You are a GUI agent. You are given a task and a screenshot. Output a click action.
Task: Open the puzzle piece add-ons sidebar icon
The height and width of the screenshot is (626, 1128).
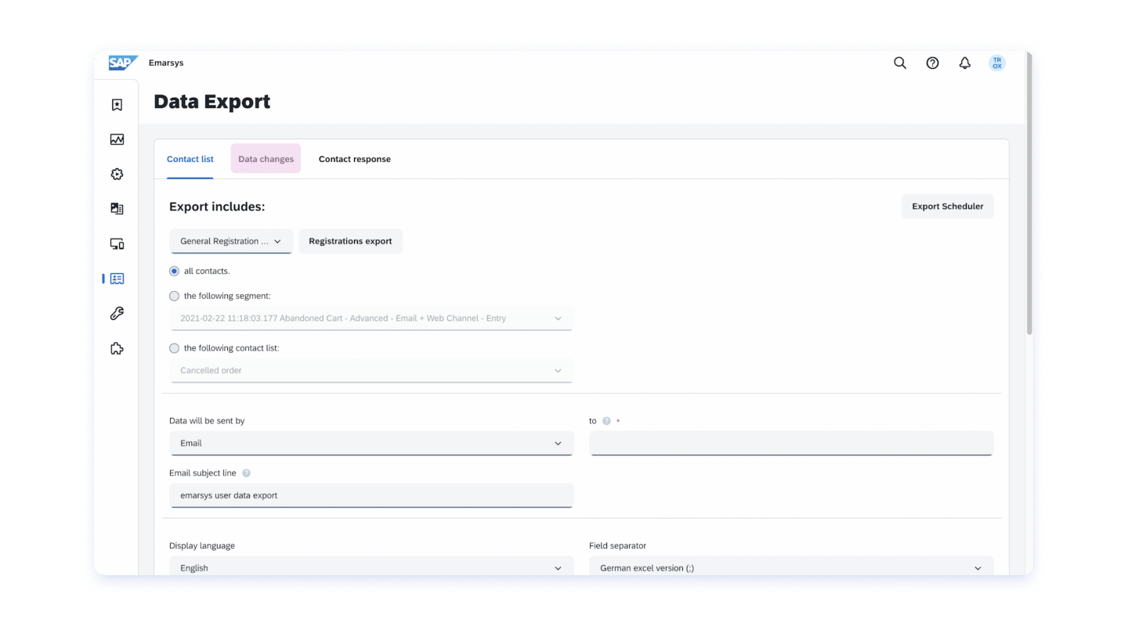pos(117,348)
